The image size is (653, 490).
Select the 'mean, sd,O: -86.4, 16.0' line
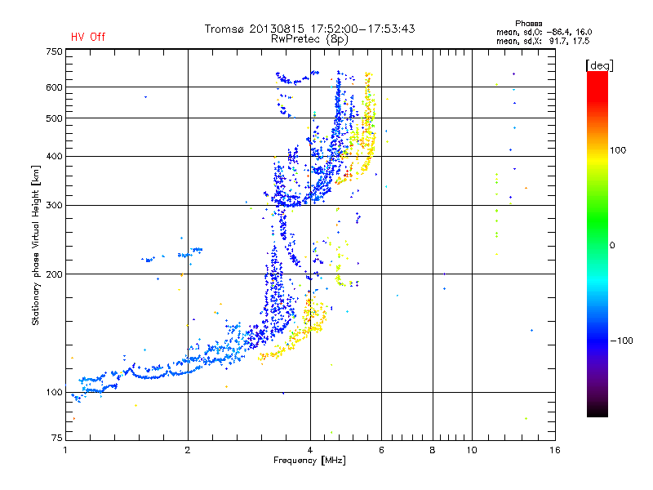544,32
